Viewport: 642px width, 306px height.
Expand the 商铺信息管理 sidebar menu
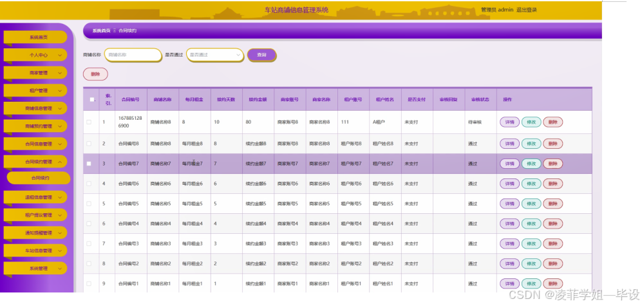click(x=35, y=109)
